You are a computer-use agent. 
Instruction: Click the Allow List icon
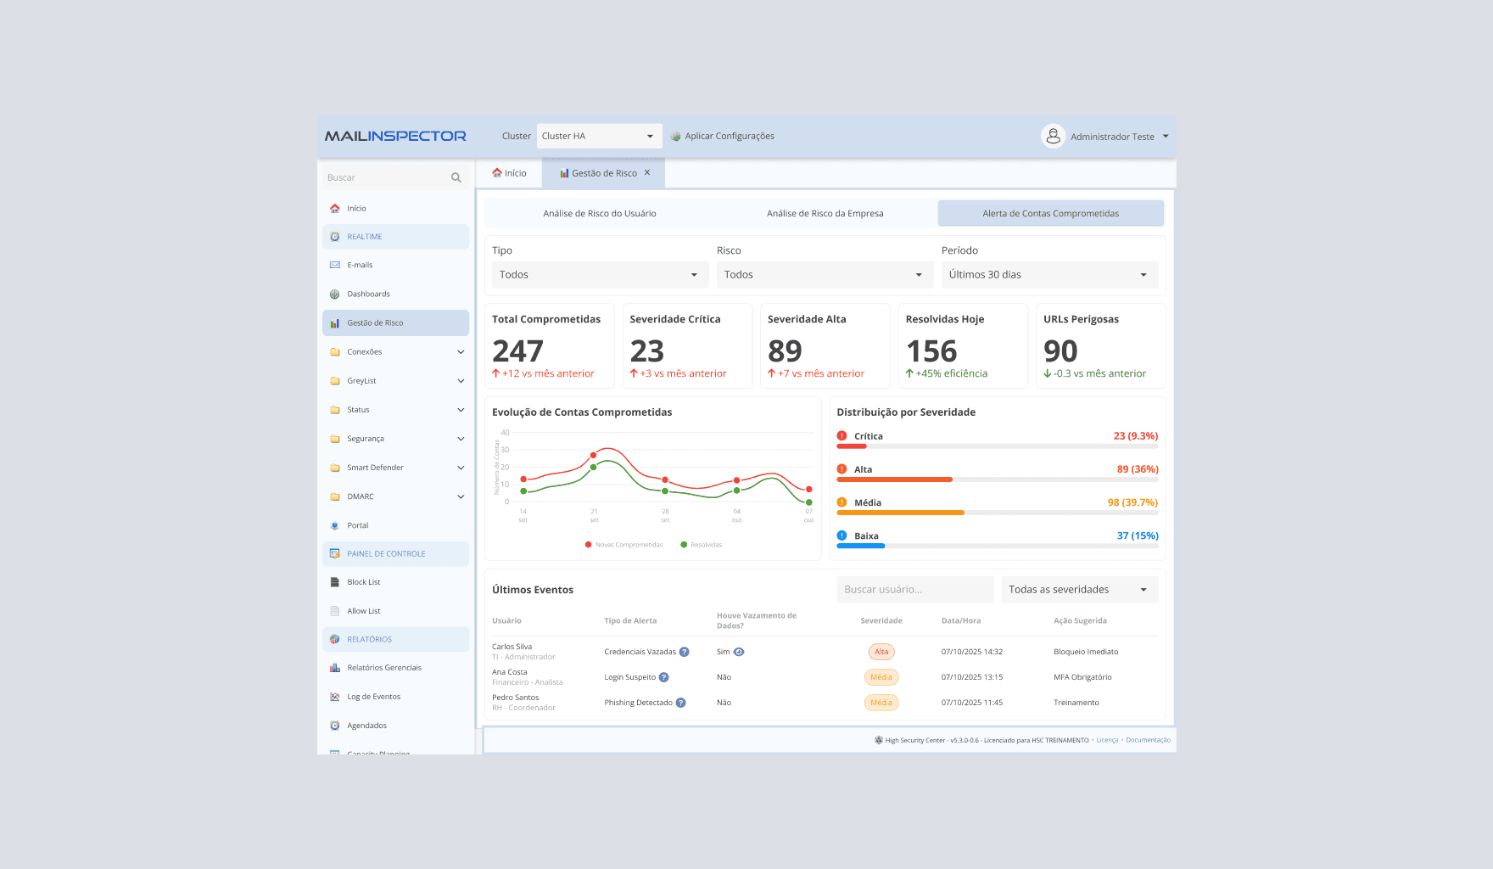point(335,611)
